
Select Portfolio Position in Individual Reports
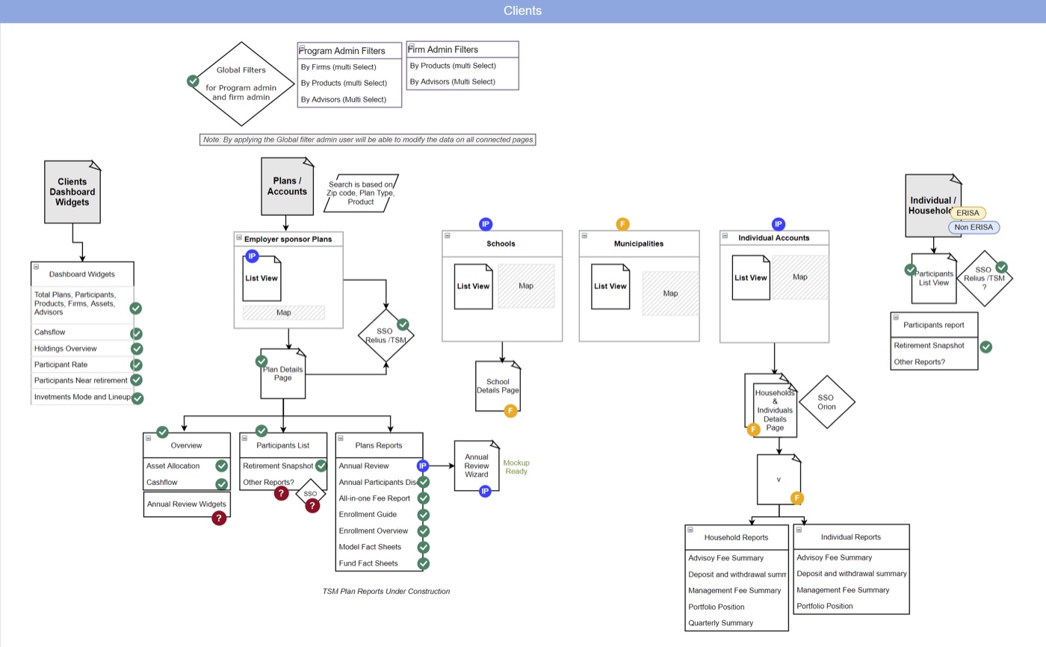click(x=851, y=606)
